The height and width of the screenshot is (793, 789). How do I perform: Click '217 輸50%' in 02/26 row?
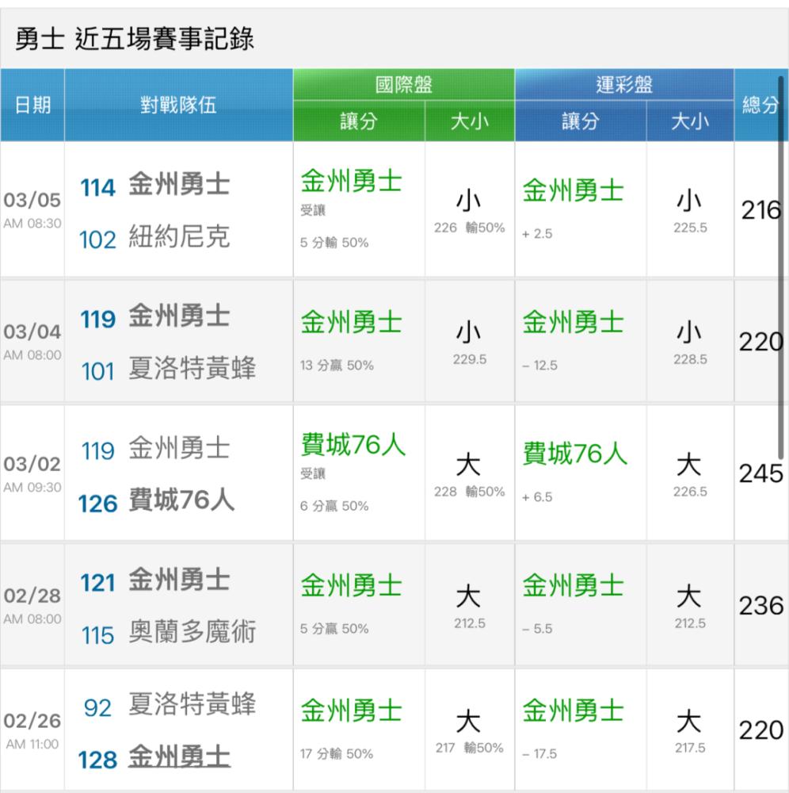[x=470, y=748]
